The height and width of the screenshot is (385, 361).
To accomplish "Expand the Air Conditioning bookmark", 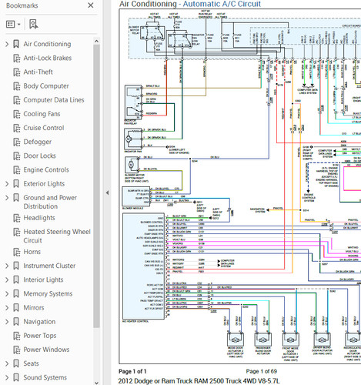I will coord(7,44).
